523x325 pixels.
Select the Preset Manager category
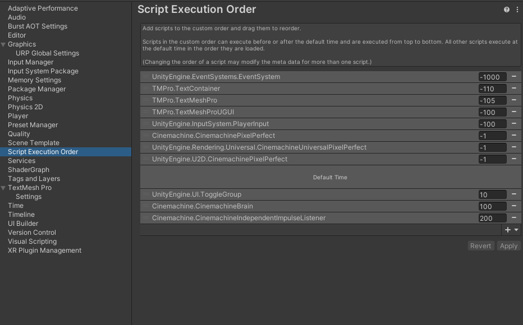click(x=33, y=125)
